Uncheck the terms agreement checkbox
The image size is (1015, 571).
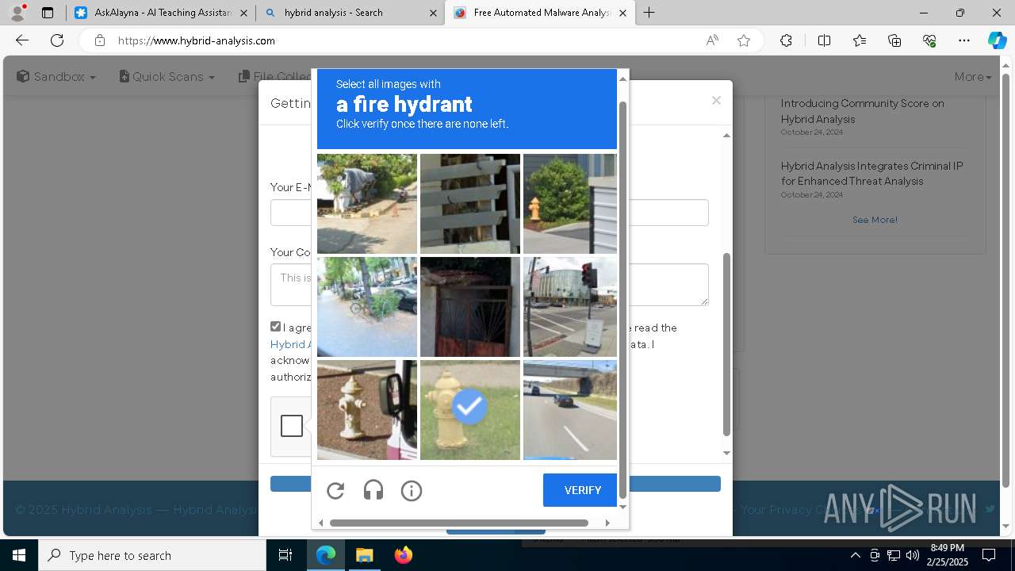tap(275, 327)
